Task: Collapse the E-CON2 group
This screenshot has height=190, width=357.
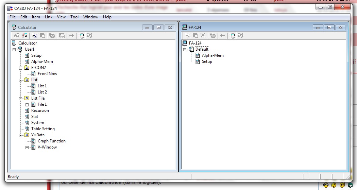Action: click(x=20, y=68)
